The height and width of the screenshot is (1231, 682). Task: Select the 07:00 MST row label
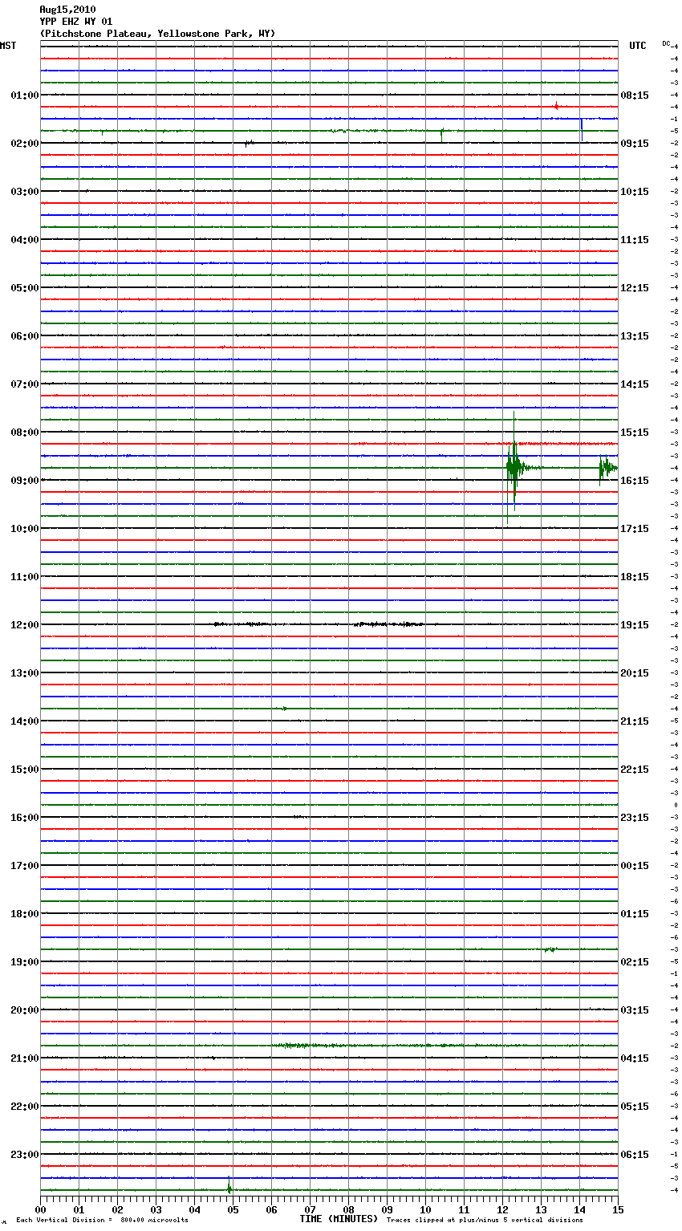[x=25, y=384]
